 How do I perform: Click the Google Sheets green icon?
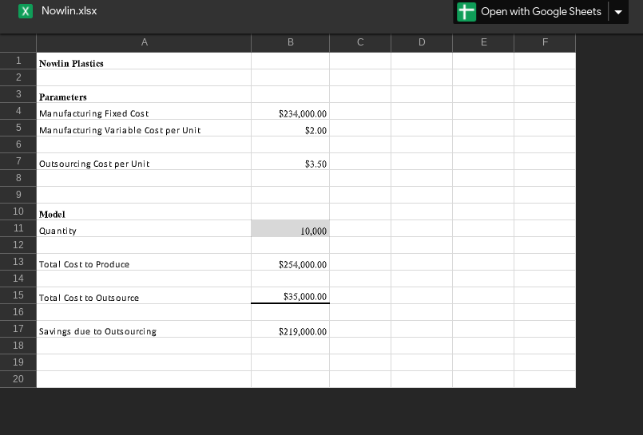466,11
